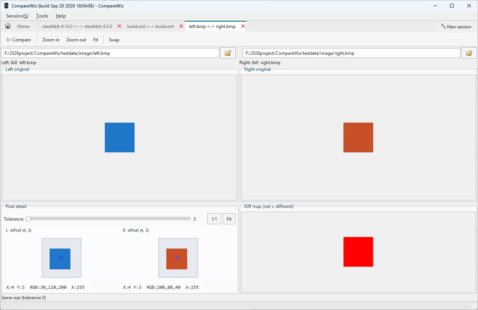Click the L offset blue pixel preview
The image size is (478, 310).
(60, 259)
